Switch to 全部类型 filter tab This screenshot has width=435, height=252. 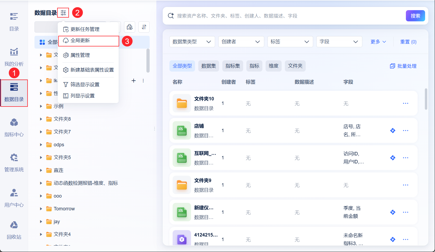182,66
